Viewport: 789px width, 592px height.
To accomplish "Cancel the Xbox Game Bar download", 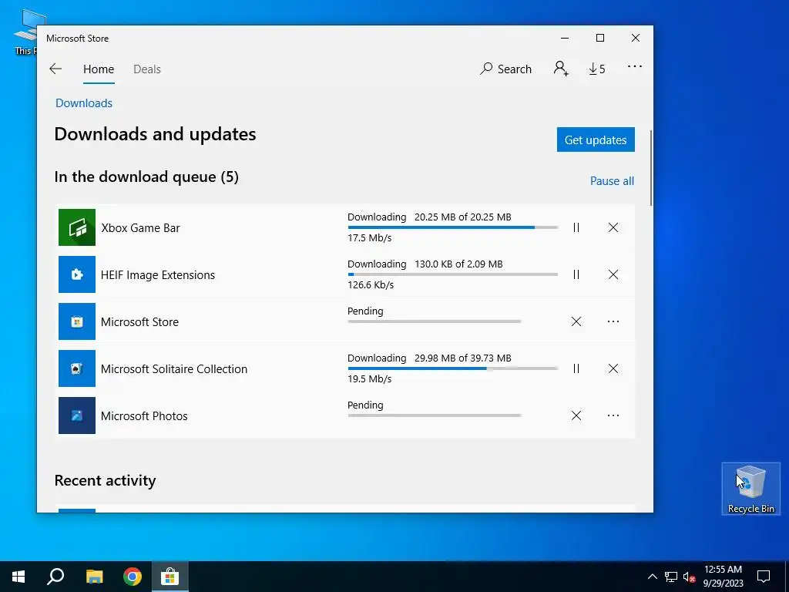I will click(613, 227).
